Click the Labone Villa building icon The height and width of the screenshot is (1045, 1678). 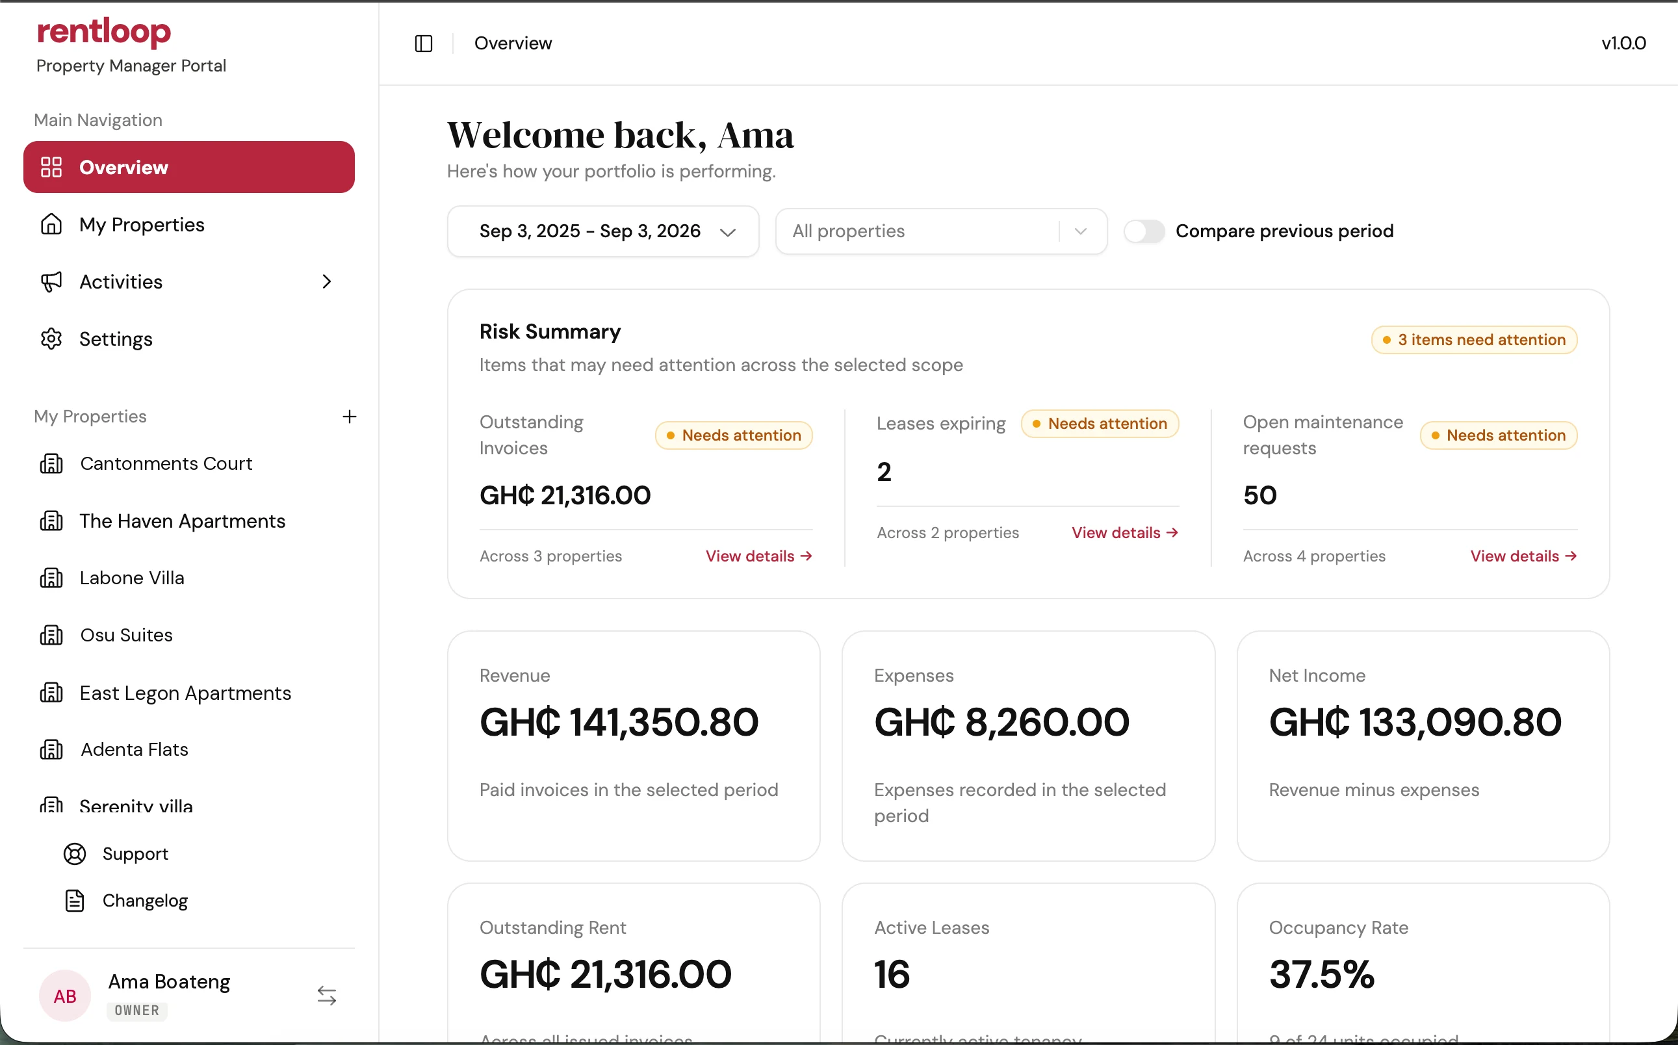point(51,578)
